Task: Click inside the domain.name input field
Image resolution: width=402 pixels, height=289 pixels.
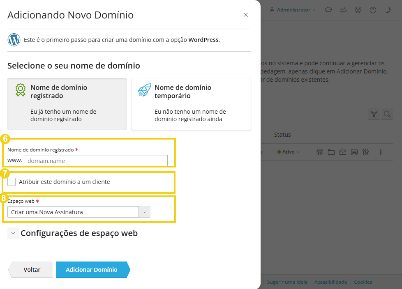Action: point(95,161)
